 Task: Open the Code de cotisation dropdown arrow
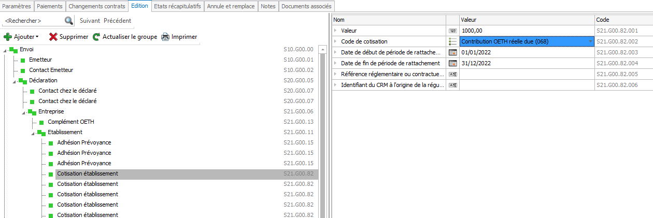pos(590,41)
